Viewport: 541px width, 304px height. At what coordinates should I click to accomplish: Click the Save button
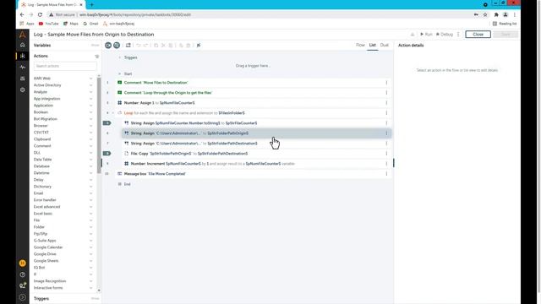(505, 34)
